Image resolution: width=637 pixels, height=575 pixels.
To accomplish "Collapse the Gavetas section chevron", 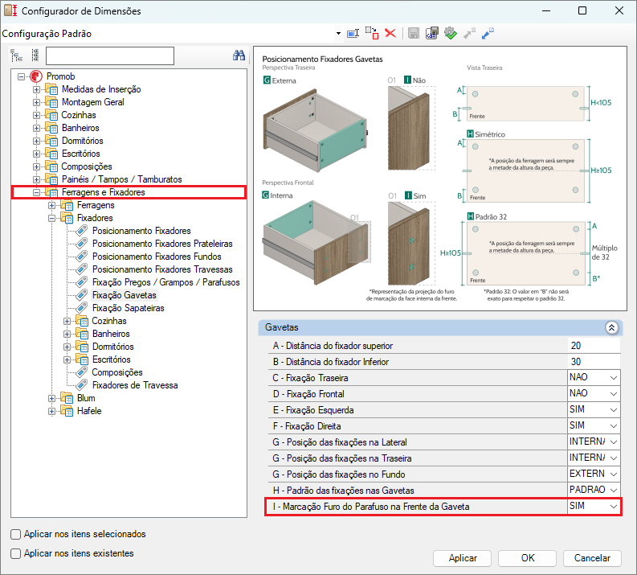I will click(611, 328).
